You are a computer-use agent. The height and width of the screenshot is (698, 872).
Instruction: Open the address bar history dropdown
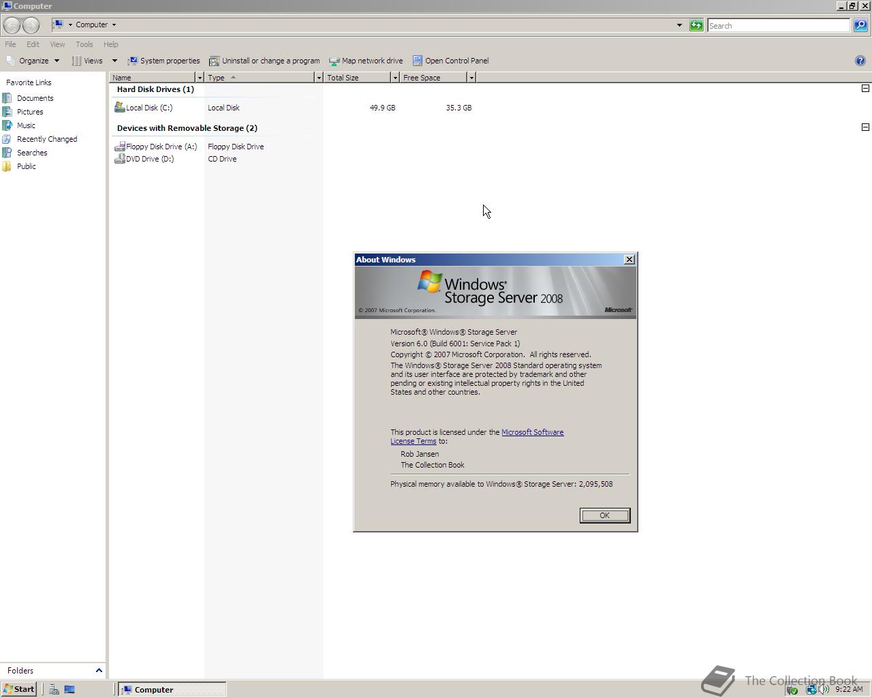tap(679, 25)
